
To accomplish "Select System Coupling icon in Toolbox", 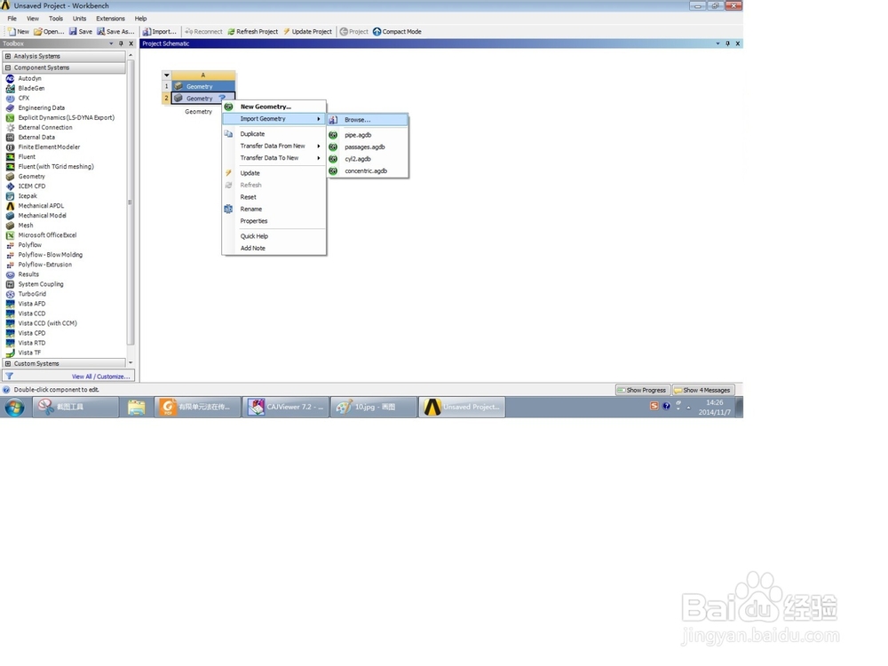I will 10,284.
